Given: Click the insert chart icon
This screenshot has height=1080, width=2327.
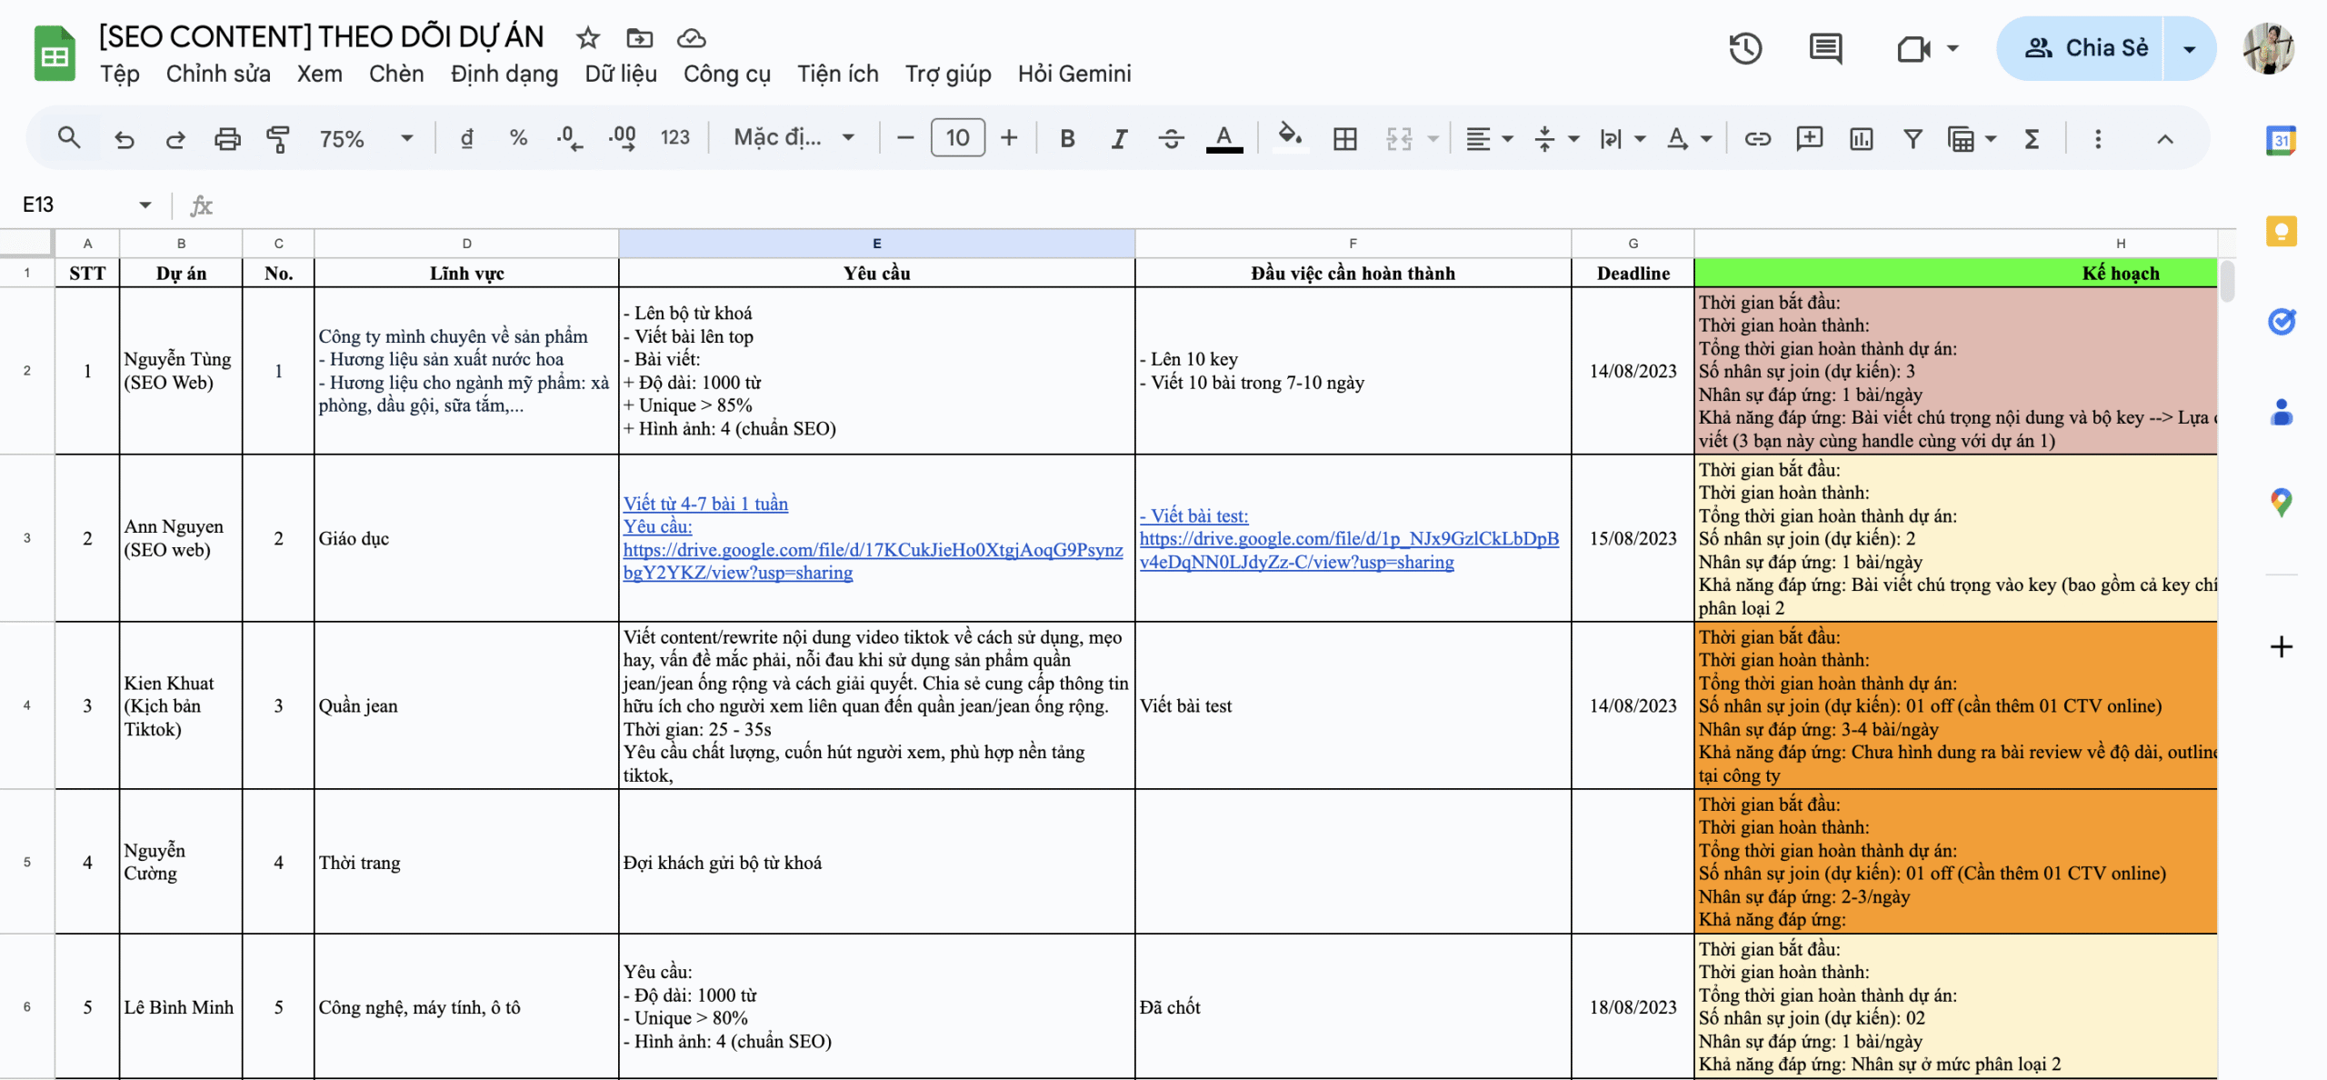Looking at the screenshot, I should point(1861,138).
